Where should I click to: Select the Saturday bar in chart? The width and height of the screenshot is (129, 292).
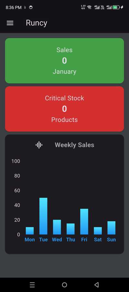98,231
